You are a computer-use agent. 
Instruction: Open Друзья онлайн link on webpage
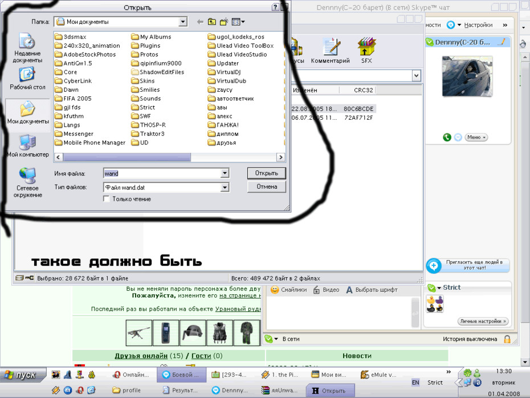[x=141, y=356]
